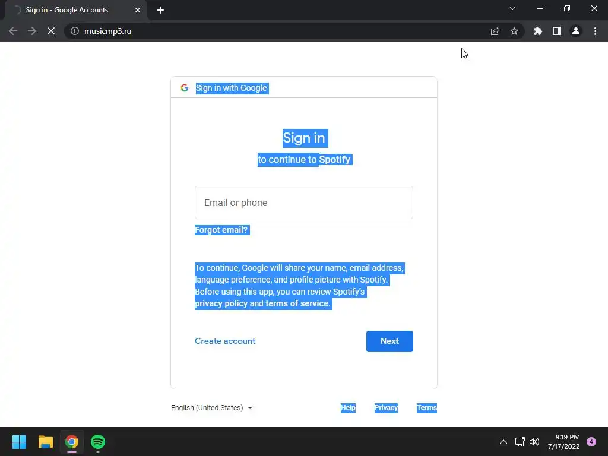Open the Extensions puzzle icon
Viewport: 608px width, 456px height.
pos(537,31)
